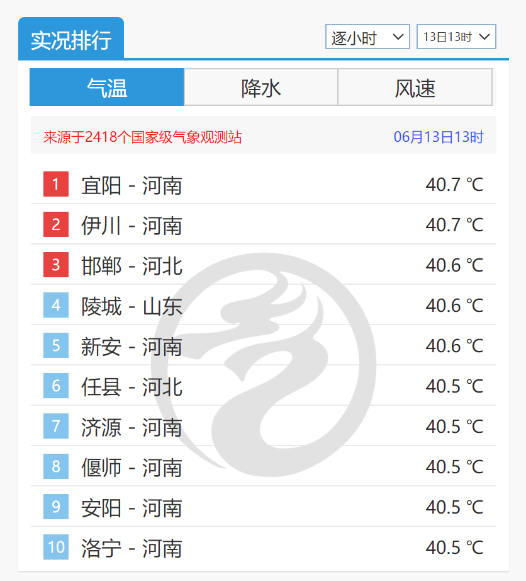526x581 pixels.
Task: Switch to the 降水 precipitation tab
Action: 260,87
